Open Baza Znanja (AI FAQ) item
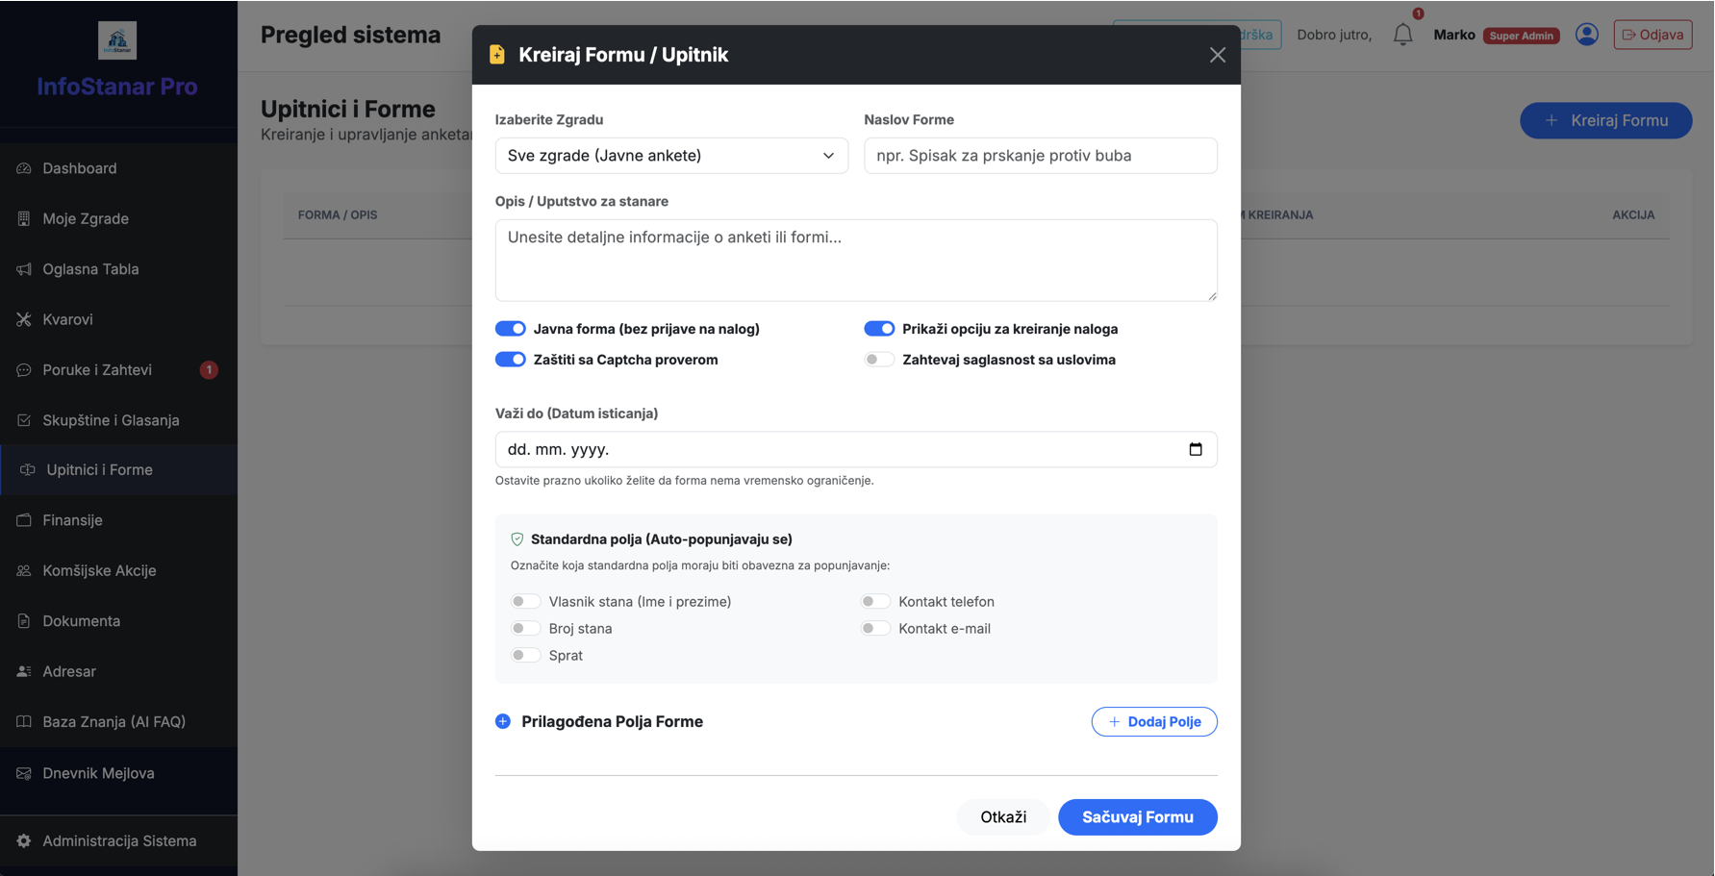 (x=118, y=721)
